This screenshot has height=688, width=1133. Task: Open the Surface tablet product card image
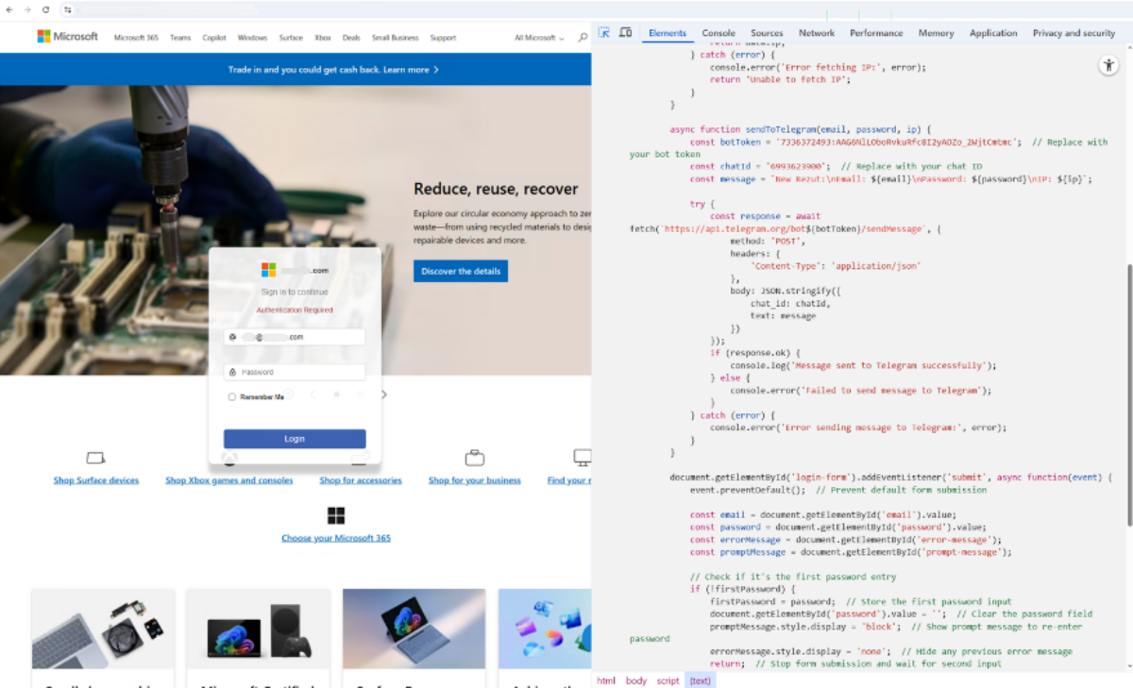414,629
